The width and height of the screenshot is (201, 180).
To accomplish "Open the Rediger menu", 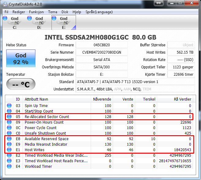I will pos(19,12).
